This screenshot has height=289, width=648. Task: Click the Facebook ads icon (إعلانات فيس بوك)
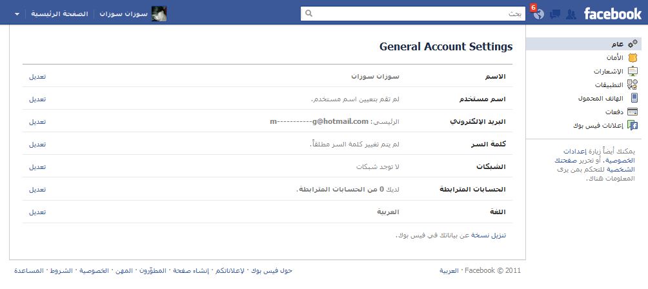633,126
